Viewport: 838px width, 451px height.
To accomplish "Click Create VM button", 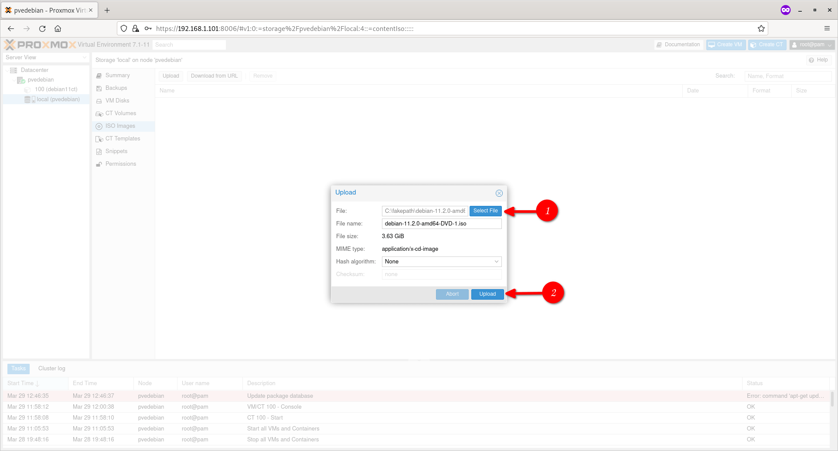I will coord(726,45).
